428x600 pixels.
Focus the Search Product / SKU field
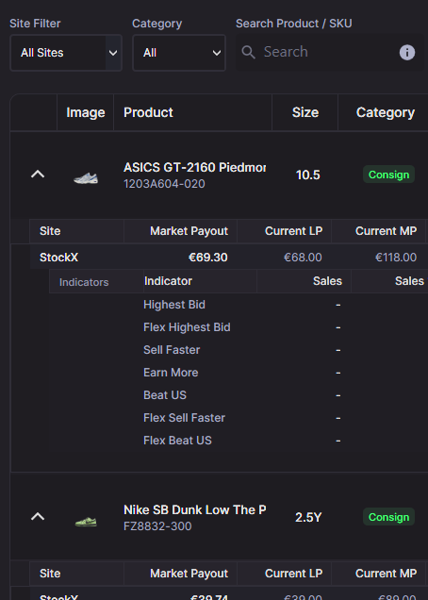(329, 52)
